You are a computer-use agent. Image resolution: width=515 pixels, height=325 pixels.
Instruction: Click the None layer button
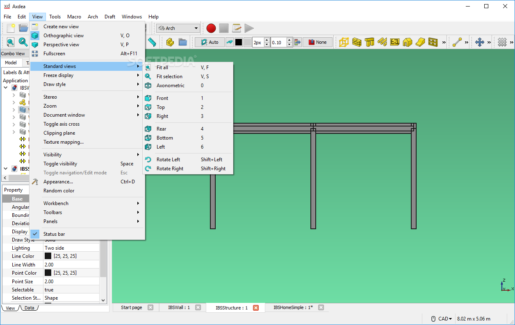tap(317, 42)
